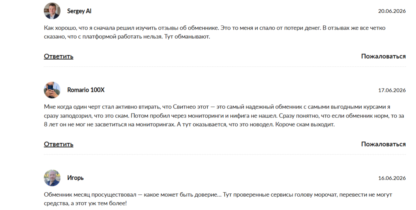
Task: Click Игорь's round avatar picture
Action: [x=52, y=178]
